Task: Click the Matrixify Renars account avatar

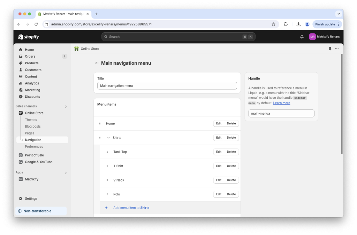Action: point(312,37)
